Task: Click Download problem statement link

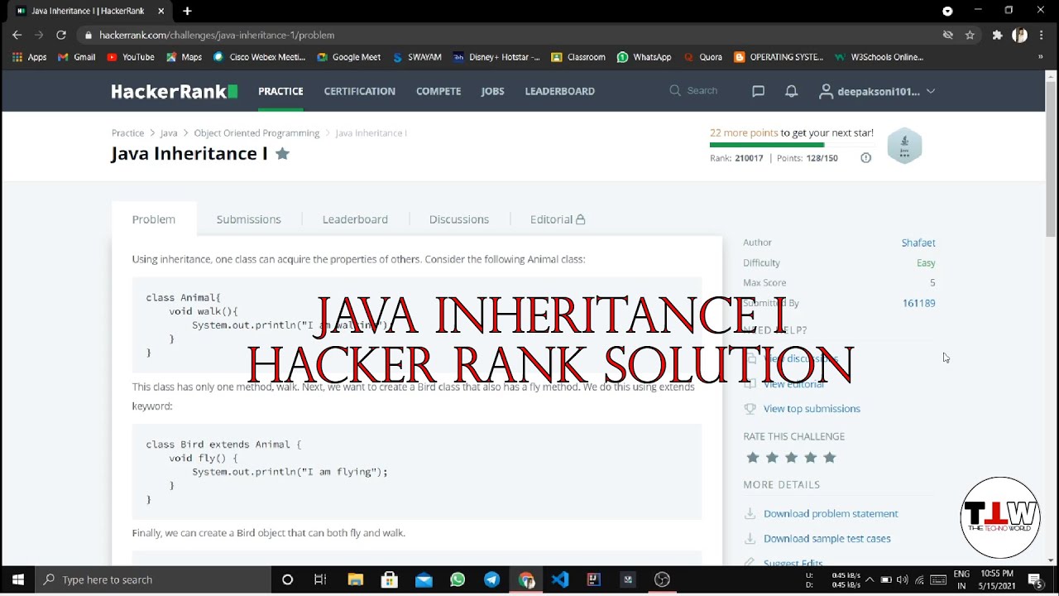Action: (831, 513)
